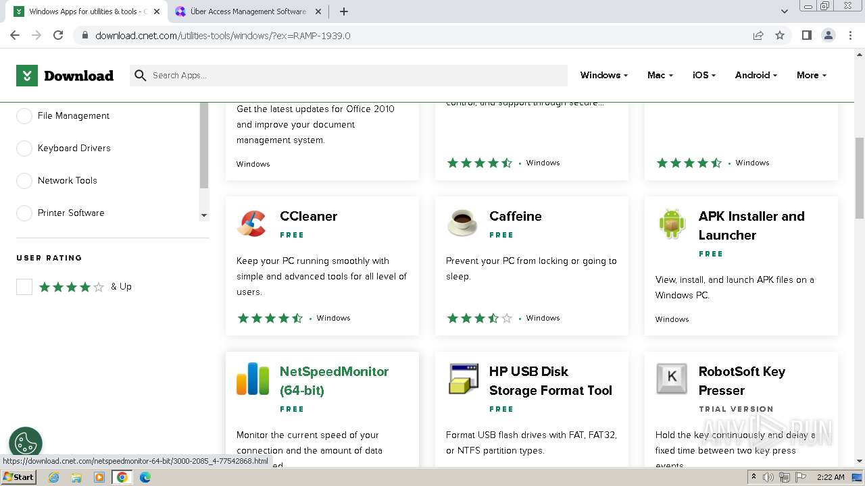Bookmark this page with star icon
The width and height of the screenshot is (865, 486).
coord(780,35)
